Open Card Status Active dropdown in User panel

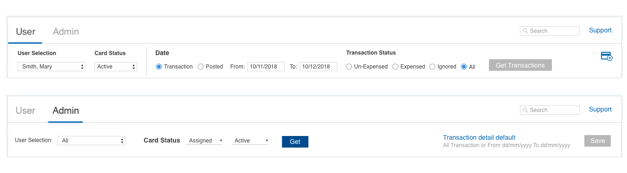tap(116, 67)
